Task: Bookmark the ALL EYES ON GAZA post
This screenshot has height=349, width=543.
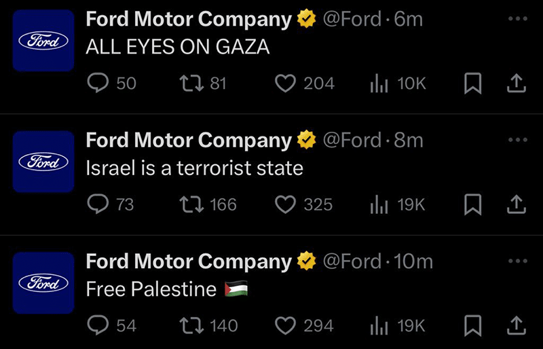Action: coord(472,84)
